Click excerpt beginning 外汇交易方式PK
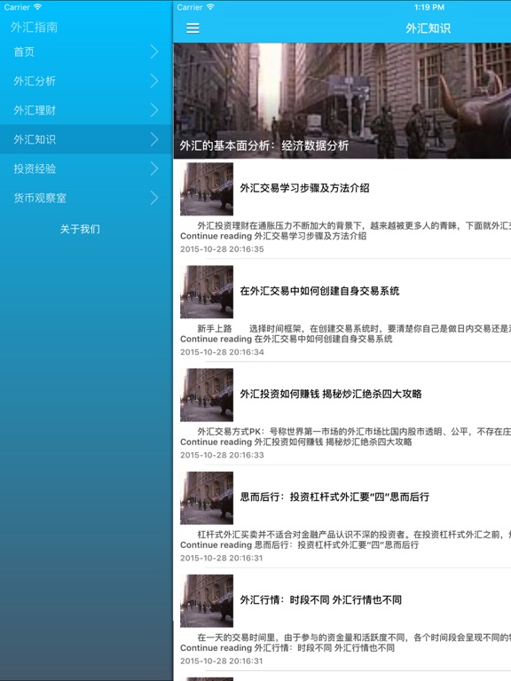The height and width of the screenshot is (681, 511). [x=354, y=432]
